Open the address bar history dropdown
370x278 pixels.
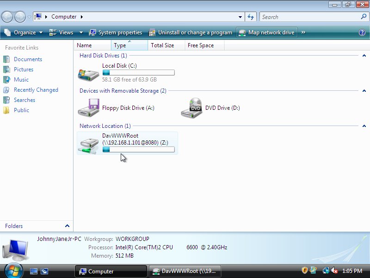pos(240,17)
